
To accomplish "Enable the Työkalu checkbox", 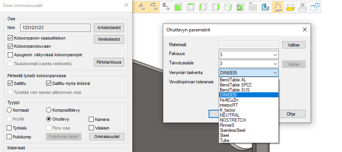I will click(x=9, y=128).
